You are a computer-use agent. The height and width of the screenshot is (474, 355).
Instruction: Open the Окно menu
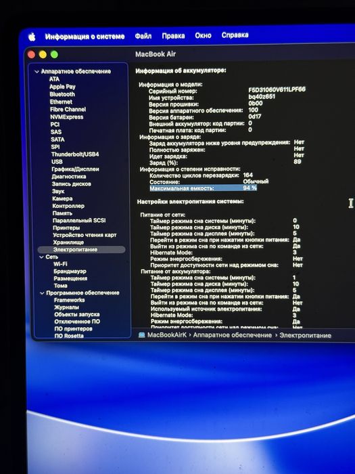[x=203, y=35]
